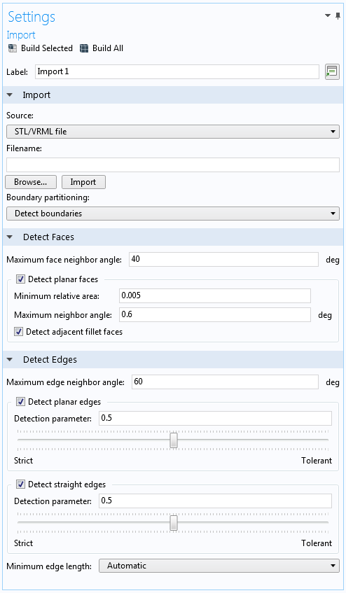This screenshot has height=593, width=346.
Task: Open the Source STL/VRML file dropdown
Action: (x=173, y=132)
